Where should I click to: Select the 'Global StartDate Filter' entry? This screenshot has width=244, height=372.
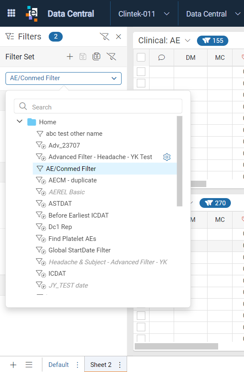point(79,250)
